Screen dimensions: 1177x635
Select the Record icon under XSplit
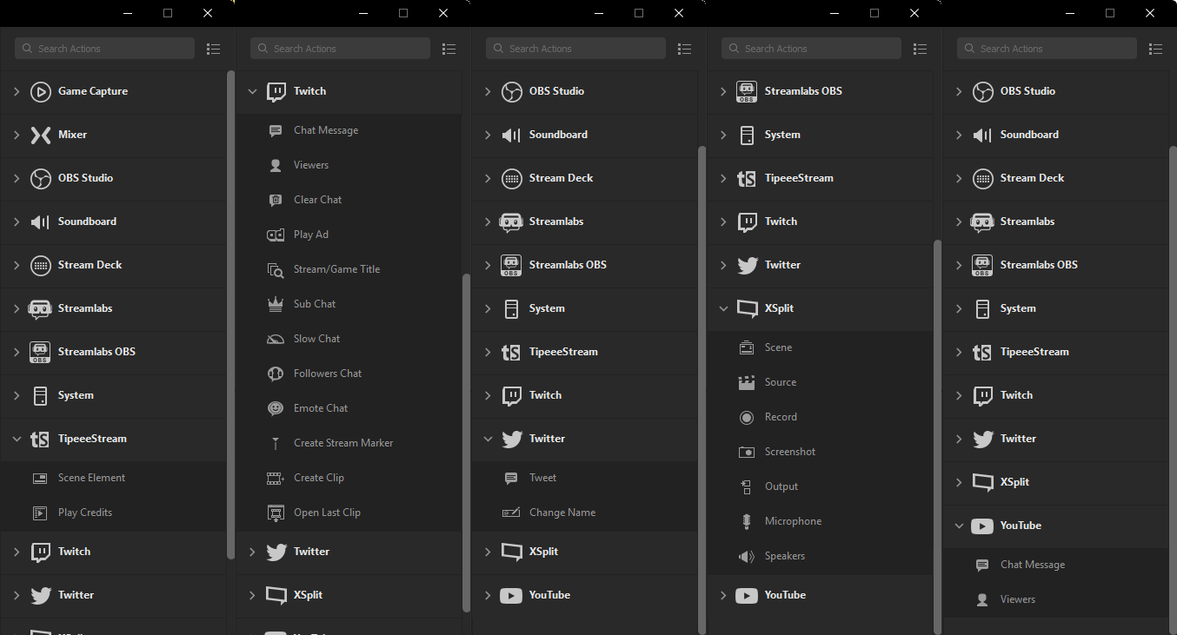[746, 417]
